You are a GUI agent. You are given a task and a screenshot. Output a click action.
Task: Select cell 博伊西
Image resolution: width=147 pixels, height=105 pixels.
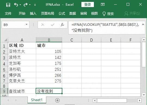click(22, 75)
